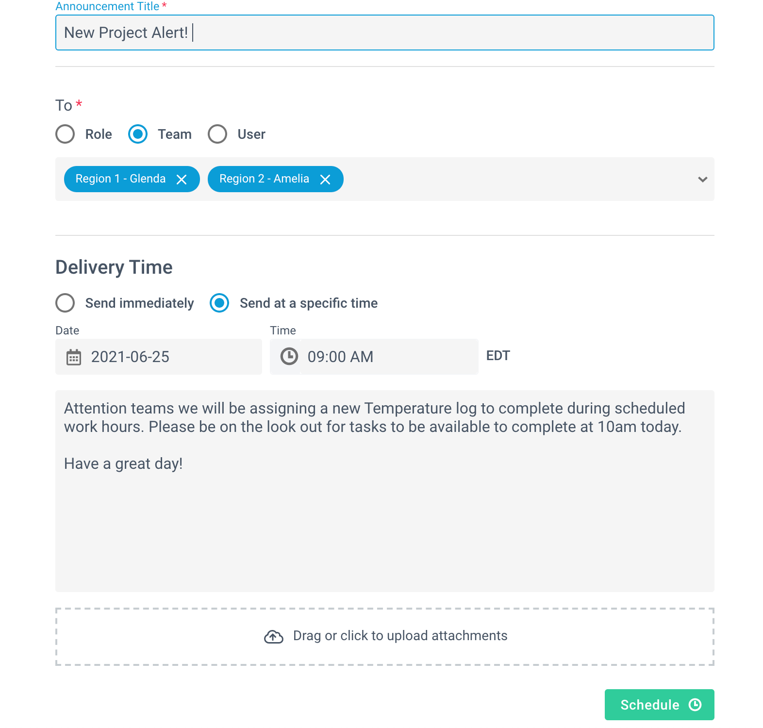The height and width of the screenshot is (728, 763).
Task: Open the time picker showing 09:00 AM
Action: pos(374,357)
